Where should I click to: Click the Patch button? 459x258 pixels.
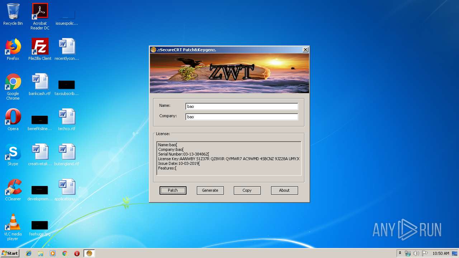pyautogui.click(x=173, y=190)
